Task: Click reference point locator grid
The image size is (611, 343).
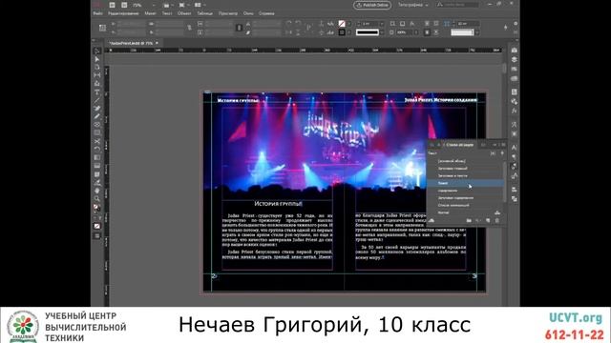Action: point(102,28)
